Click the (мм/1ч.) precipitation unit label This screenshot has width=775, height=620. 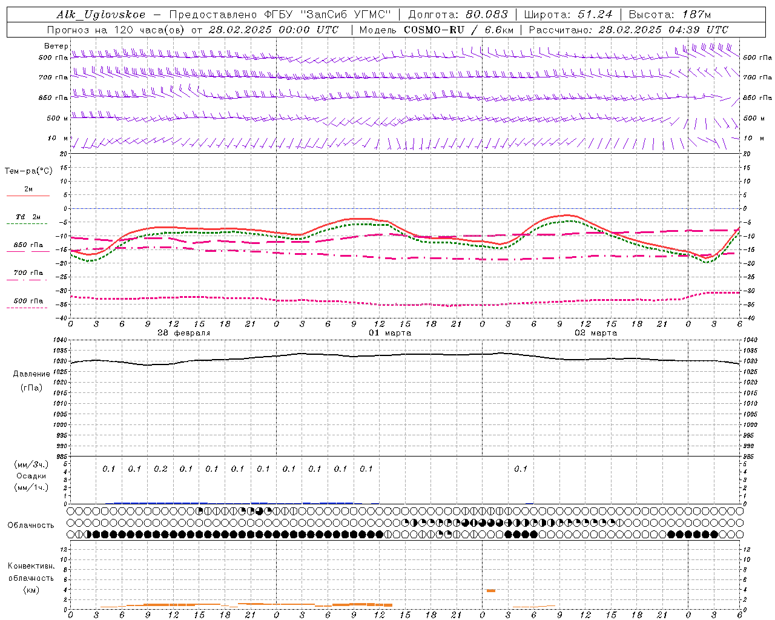pyautogui.click(x=31, y=487)
